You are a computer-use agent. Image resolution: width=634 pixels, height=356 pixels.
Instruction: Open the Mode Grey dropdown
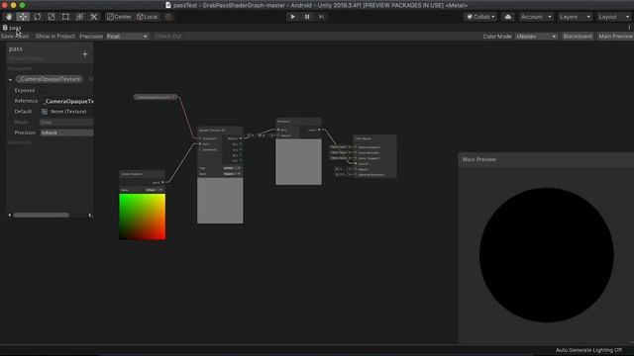tap(67, 122)
